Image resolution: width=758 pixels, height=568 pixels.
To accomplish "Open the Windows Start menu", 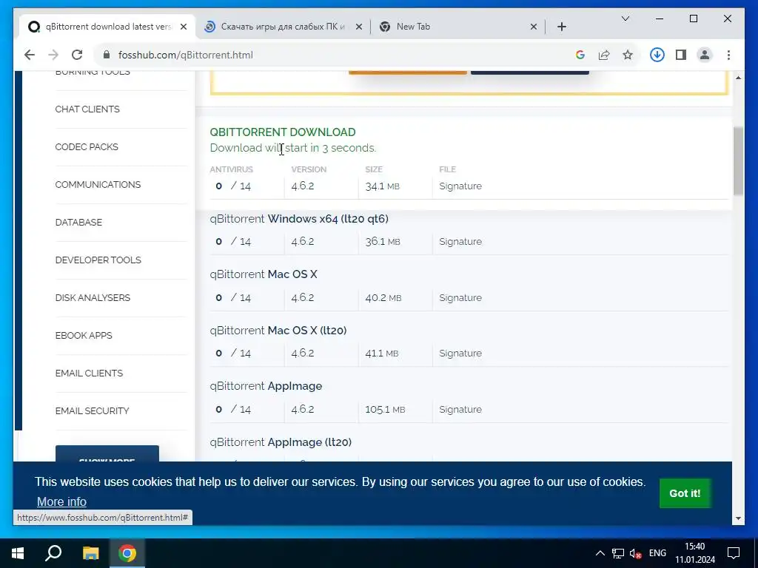I will pyautogui.click(x=18, y=553).
